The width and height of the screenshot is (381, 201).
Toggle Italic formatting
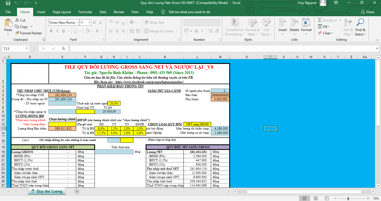[58, 31]
